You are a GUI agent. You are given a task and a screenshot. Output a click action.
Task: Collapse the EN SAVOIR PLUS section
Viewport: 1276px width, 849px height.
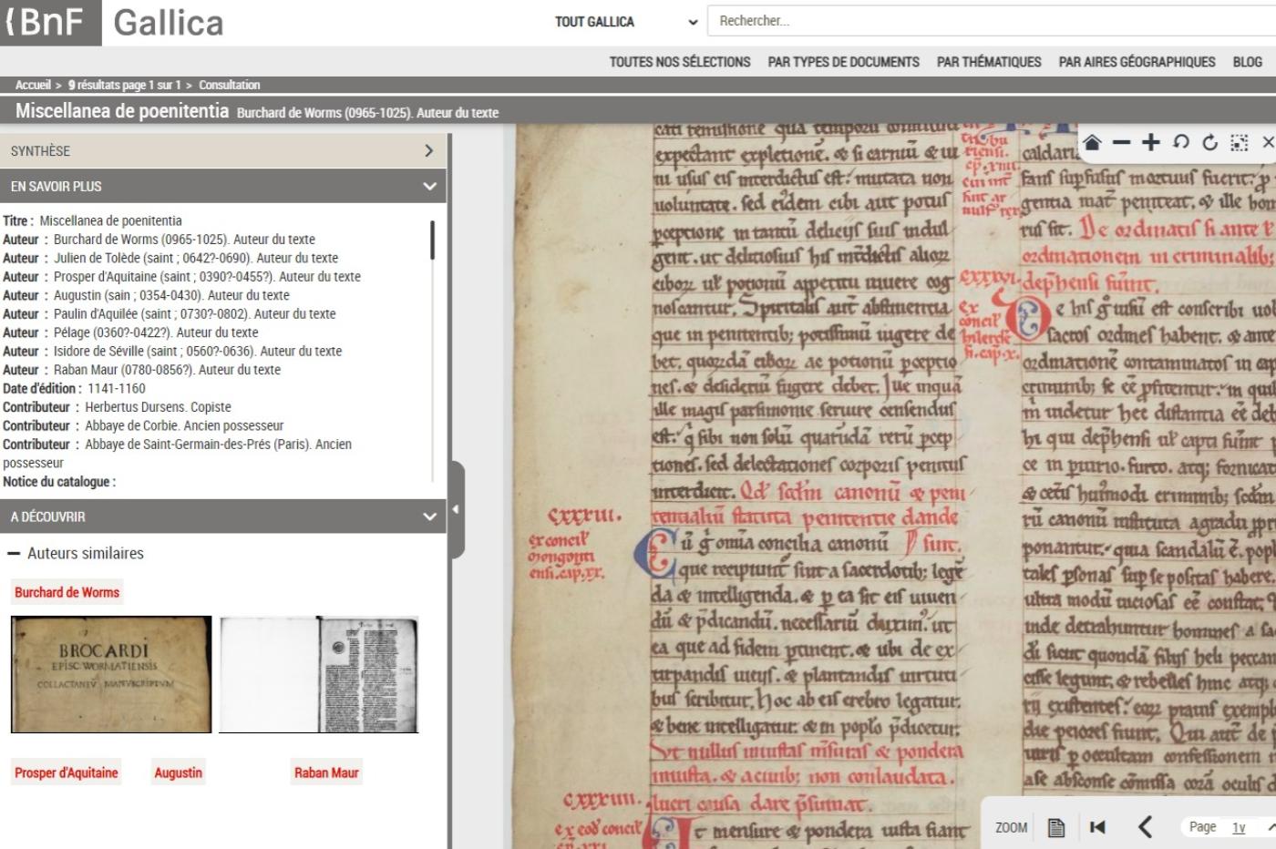(x=222, y=186)
